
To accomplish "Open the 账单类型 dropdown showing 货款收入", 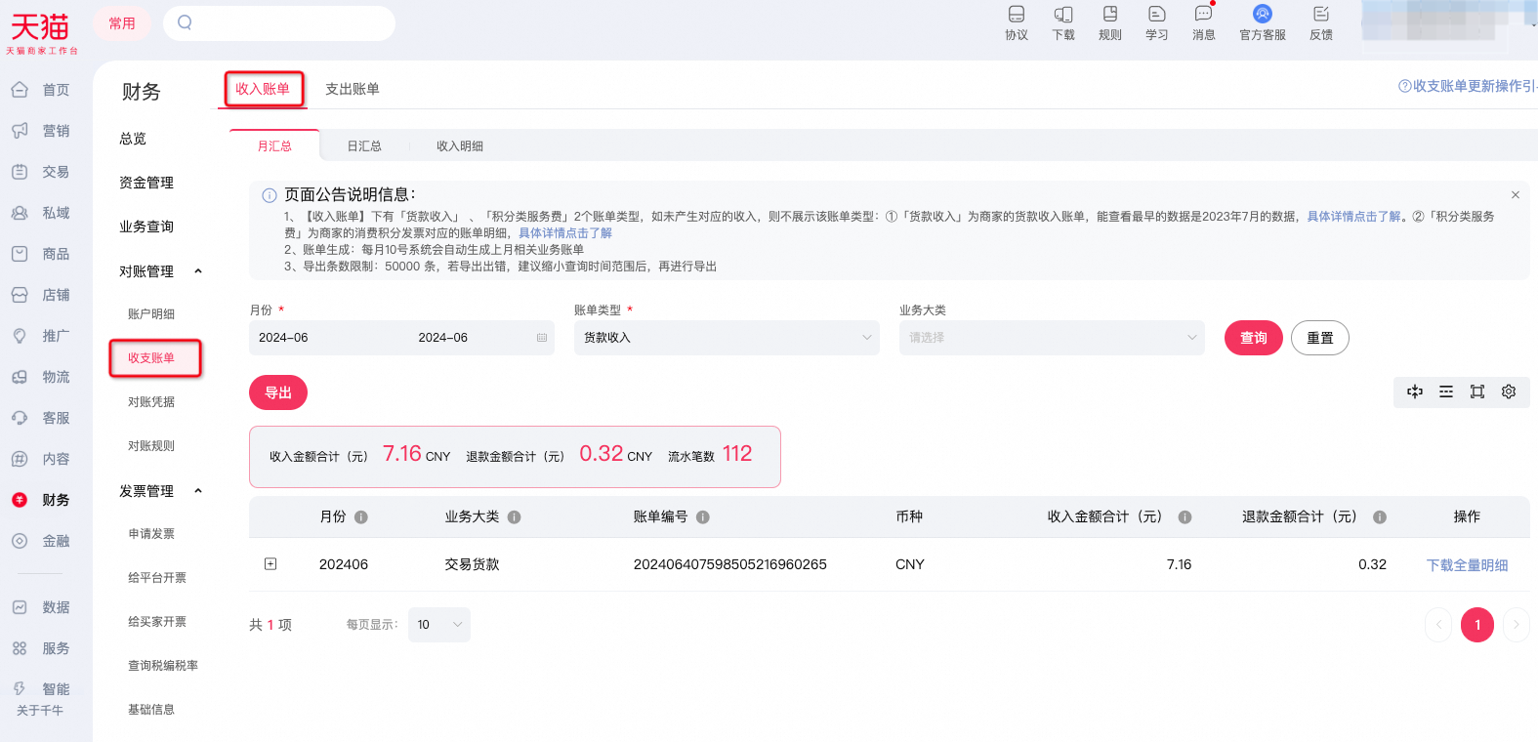I will (727, 338).
